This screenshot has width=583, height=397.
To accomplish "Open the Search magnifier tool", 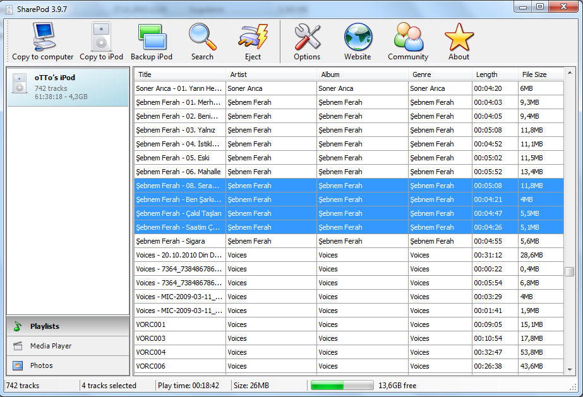I will [202, 41].
